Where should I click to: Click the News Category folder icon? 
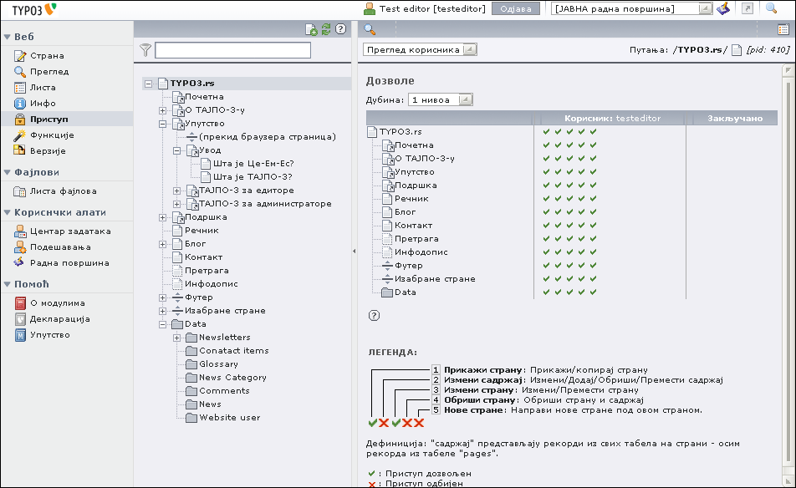coord(191,378)
